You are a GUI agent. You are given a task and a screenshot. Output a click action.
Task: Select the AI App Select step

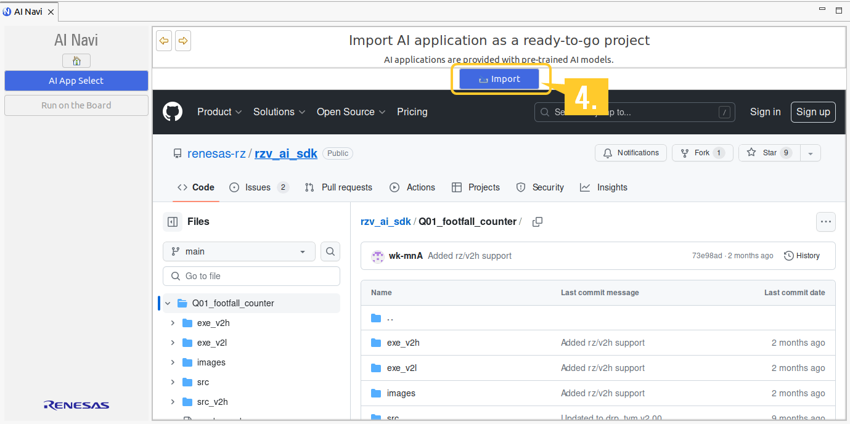click(x=76, y=81)
